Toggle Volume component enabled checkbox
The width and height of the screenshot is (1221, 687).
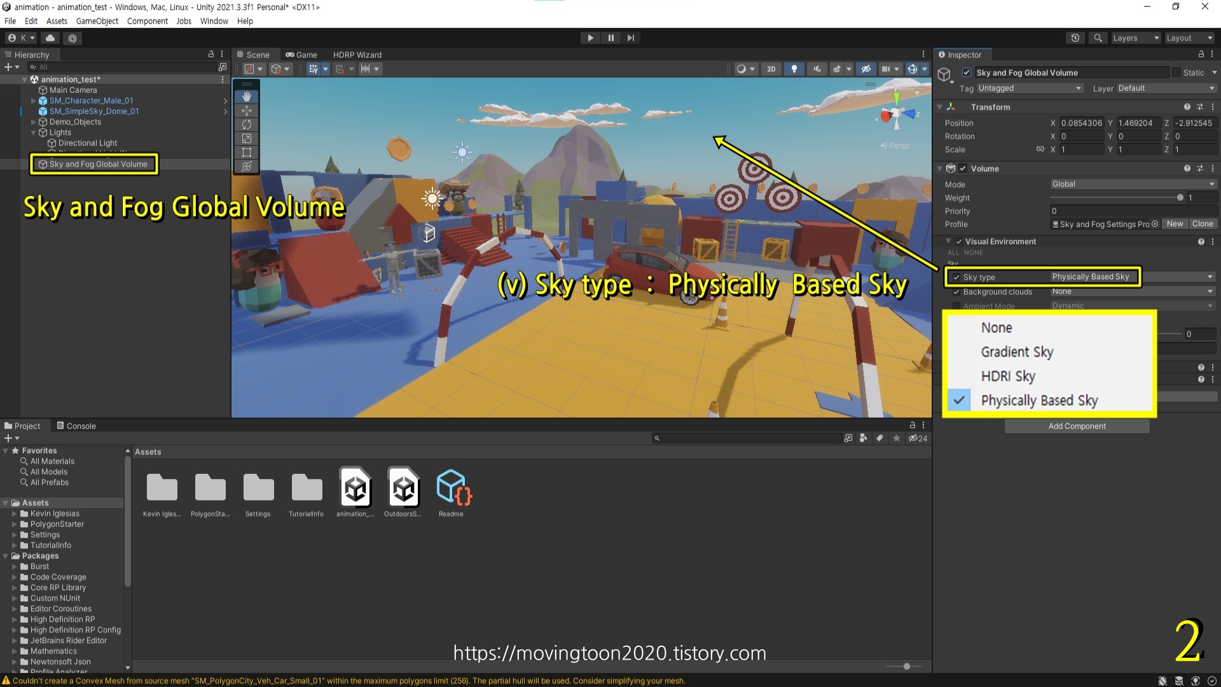click(963, 169)
